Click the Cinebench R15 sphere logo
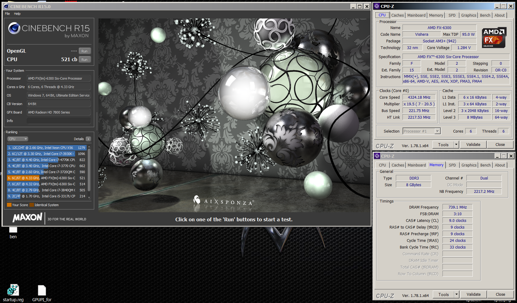 14,28
